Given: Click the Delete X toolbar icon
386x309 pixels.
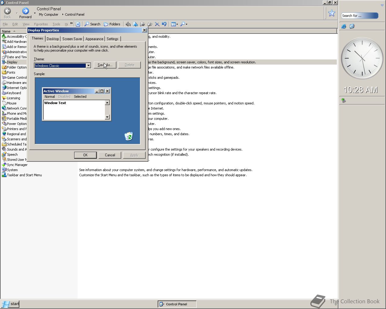Looking at the screenshot, I should (x=157, y=24).
